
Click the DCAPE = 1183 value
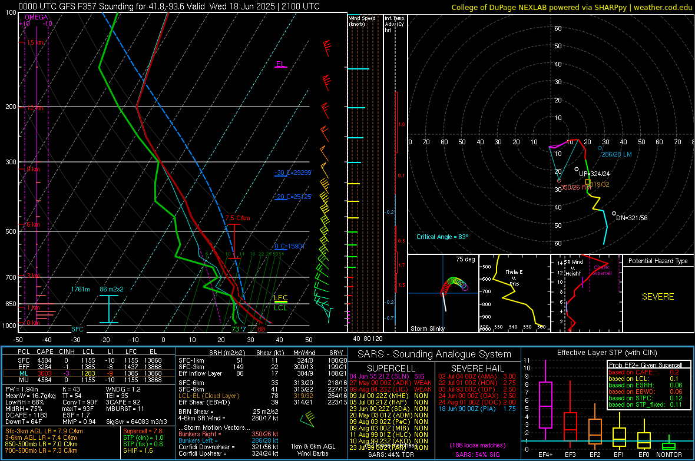[26, 415]
